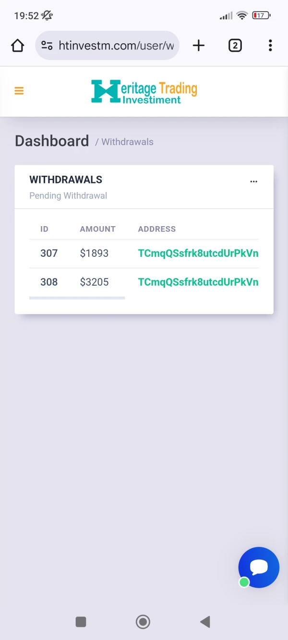The height and width of the screenshot is (640, 288).
Task: Tap the Heritage Trading Investment logo
Action: click(x=144, y=92)
